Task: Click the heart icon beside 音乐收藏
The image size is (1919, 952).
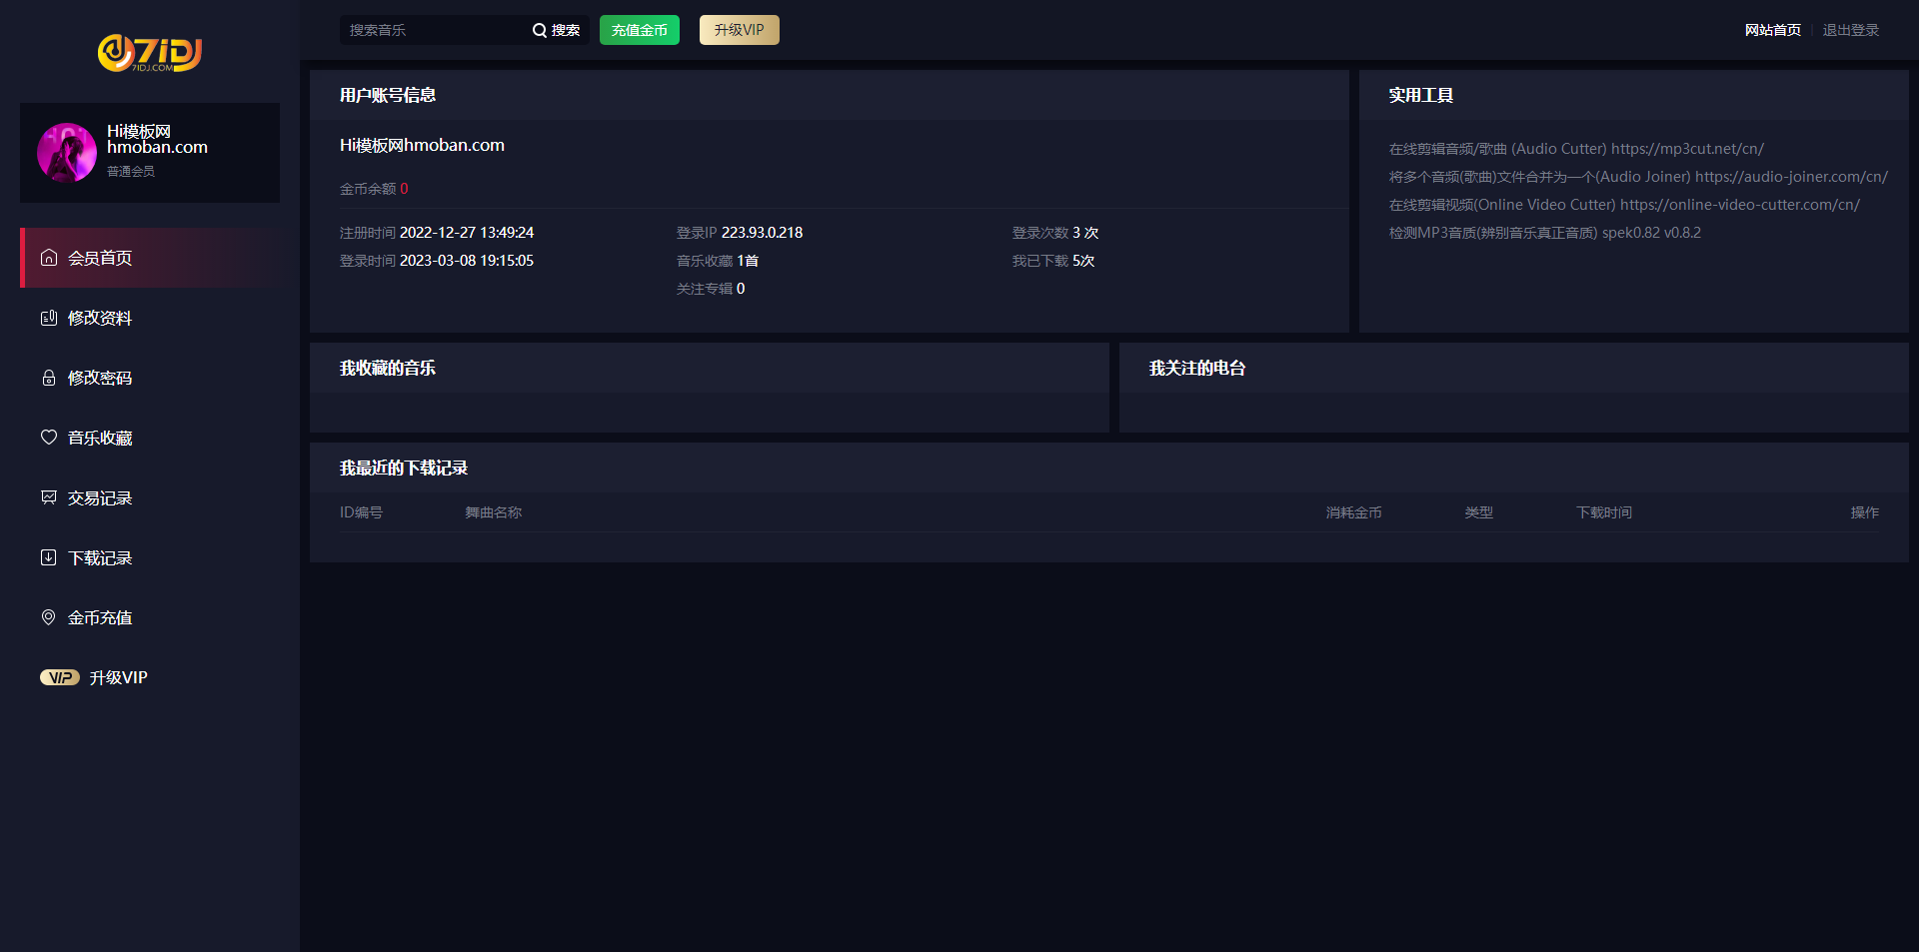Action: pos(49,438)
